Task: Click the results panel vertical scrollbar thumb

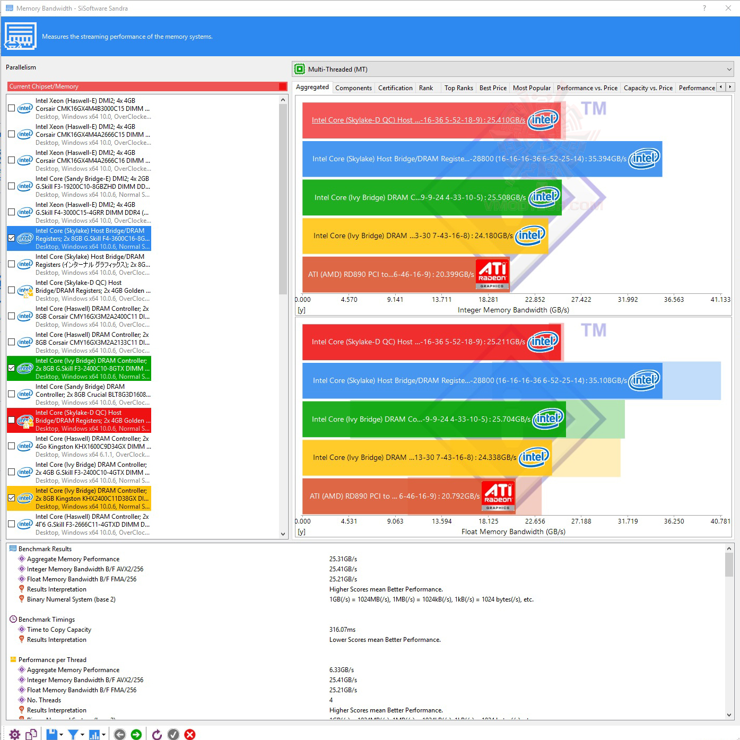Action: [729, 564]
